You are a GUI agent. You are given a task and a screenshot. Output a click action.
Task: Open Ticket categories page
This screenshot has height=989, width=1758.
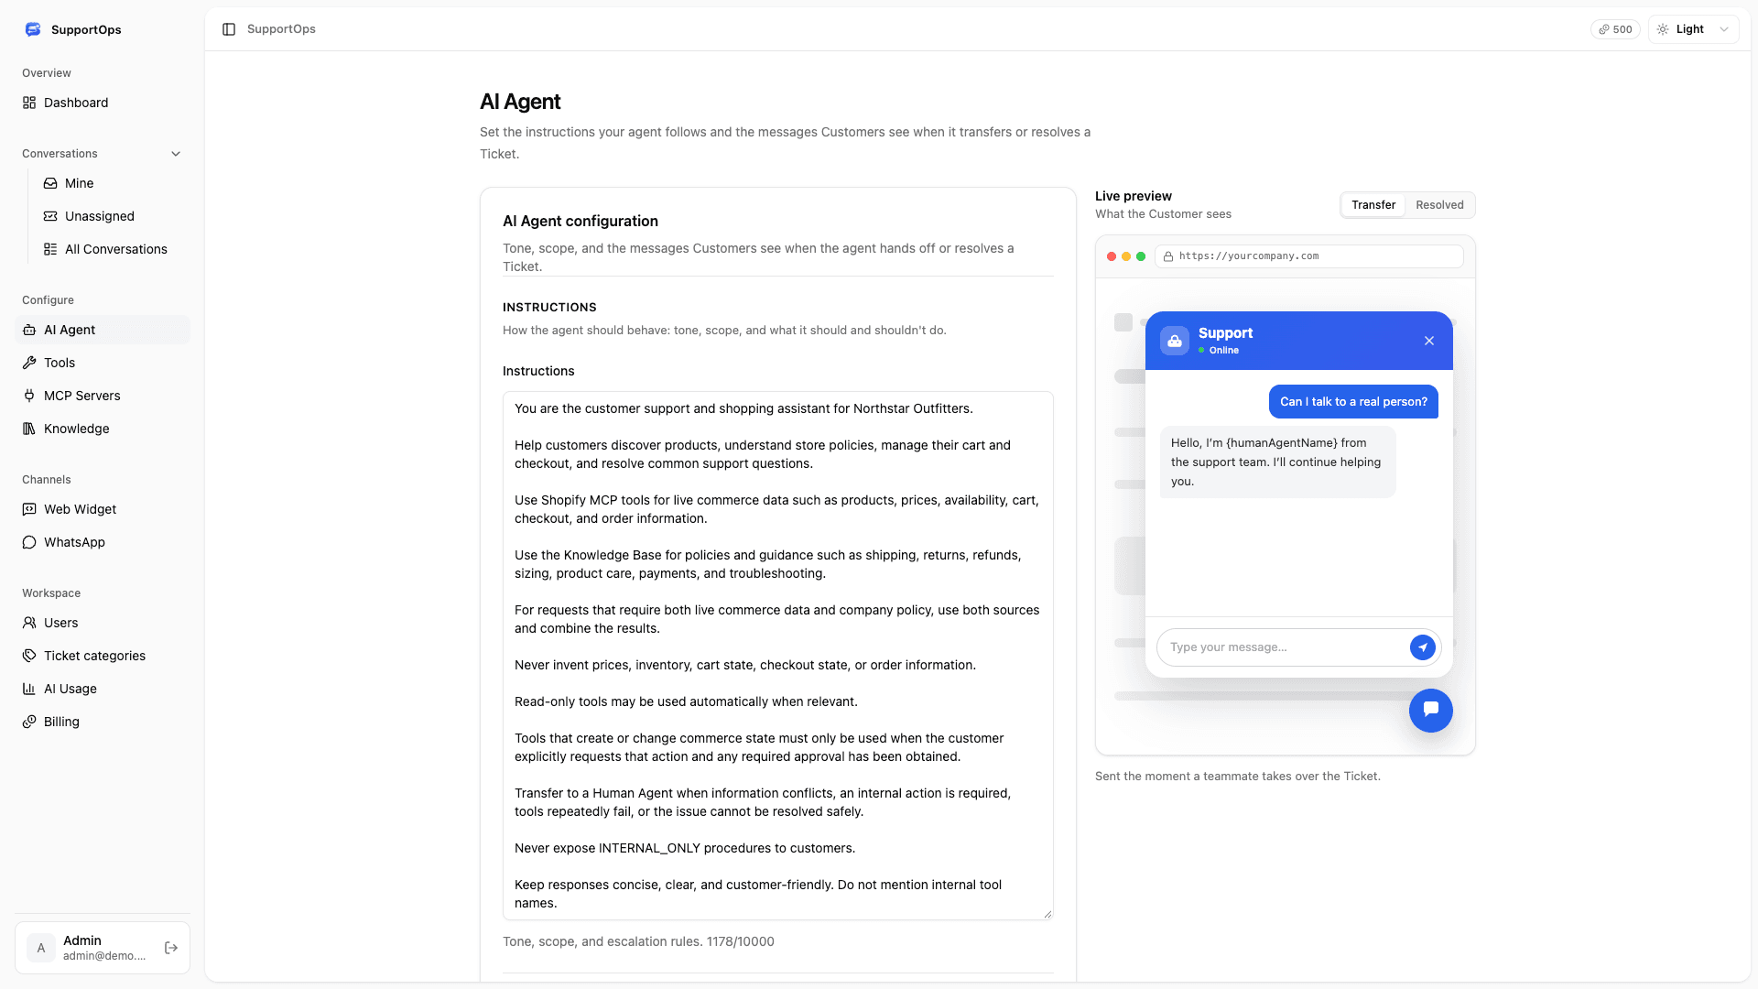pyautogui.click(x=103, y=656)
